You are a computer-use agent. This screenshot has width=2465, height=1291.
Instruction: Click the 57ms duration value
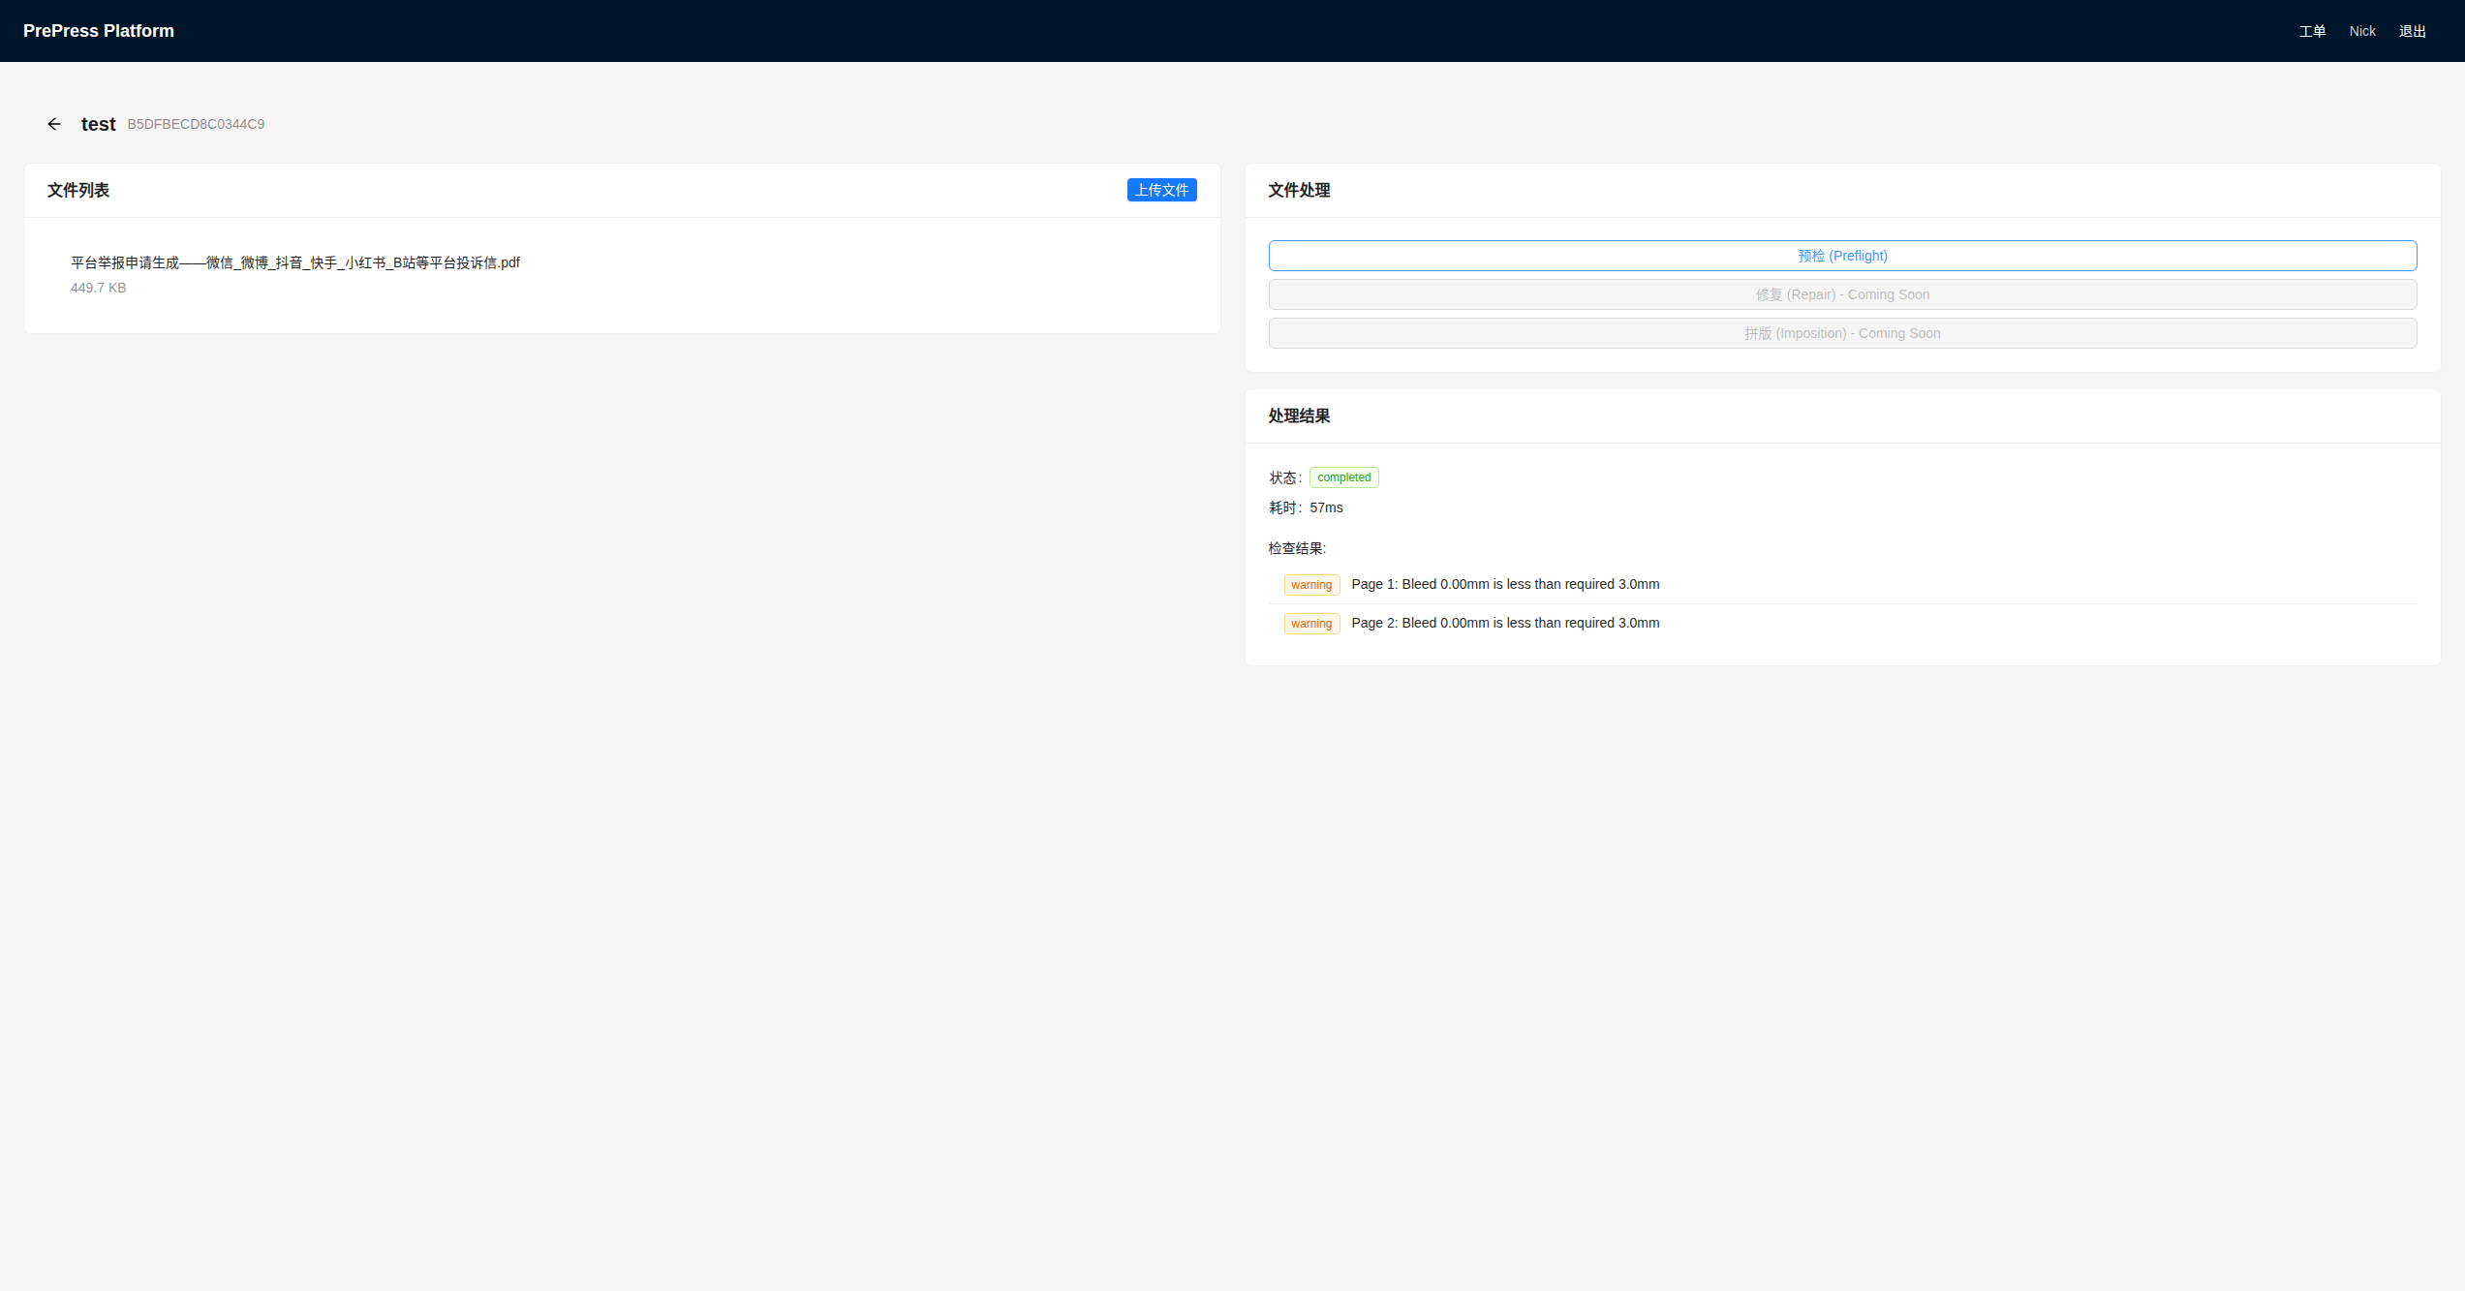click(1325, 507)
